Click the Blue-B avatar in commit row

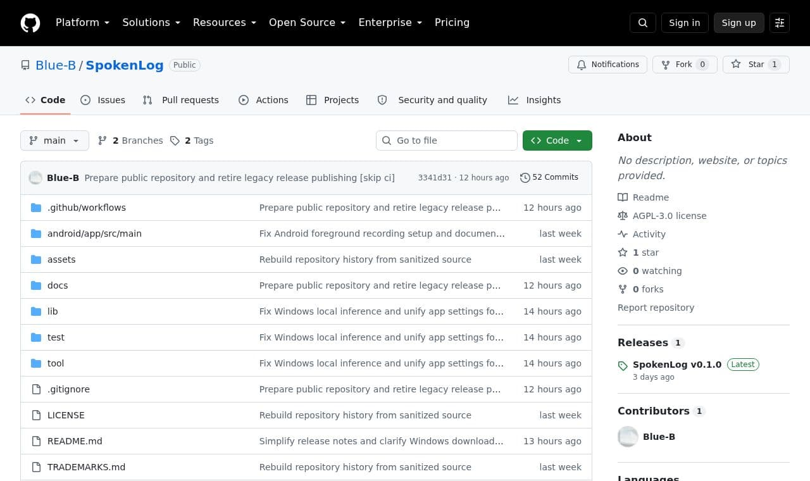tap(35, 178)
